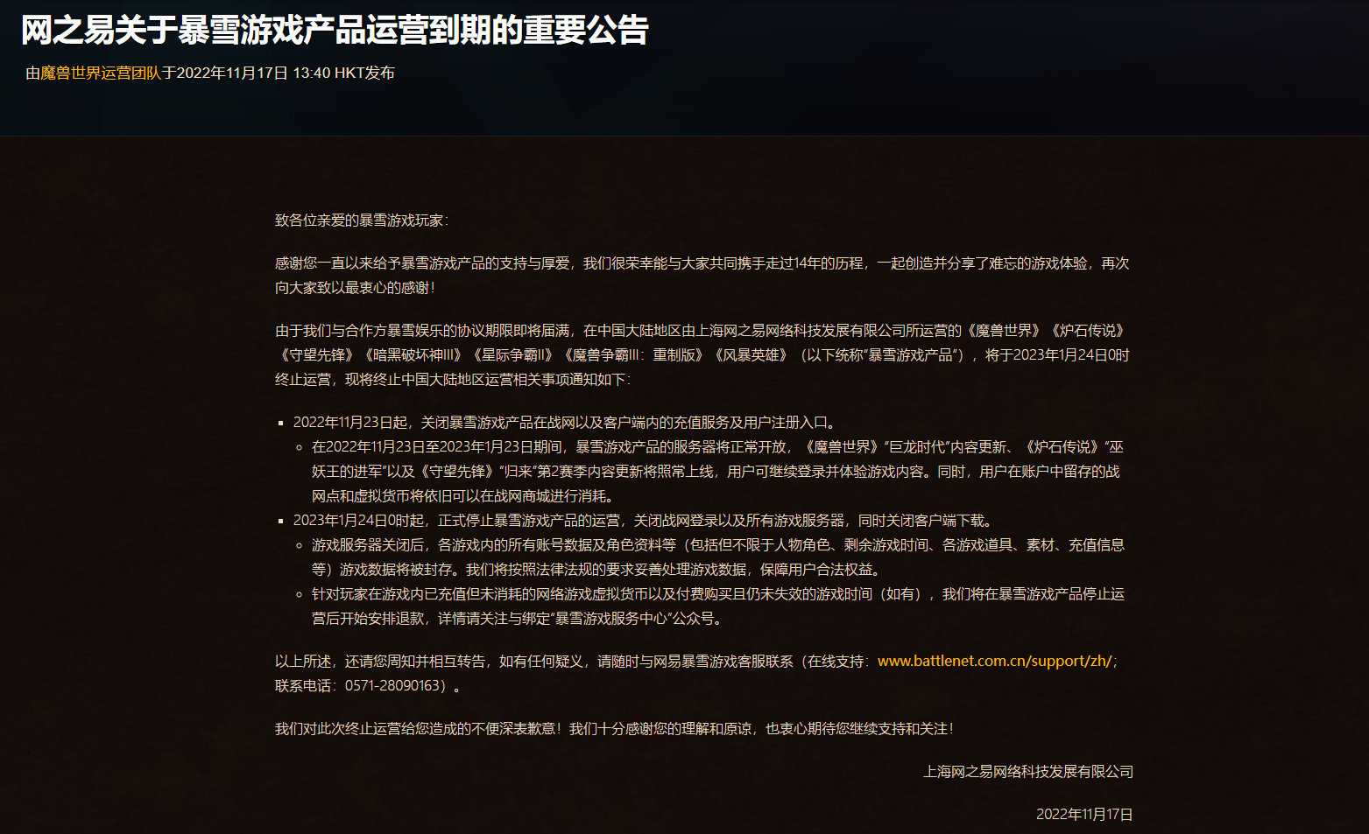Viewport: 1369px width, 834px height.
Task: Click the hollow circle bullet before 游戏服务器关闭后
Action: pos(300,545)
